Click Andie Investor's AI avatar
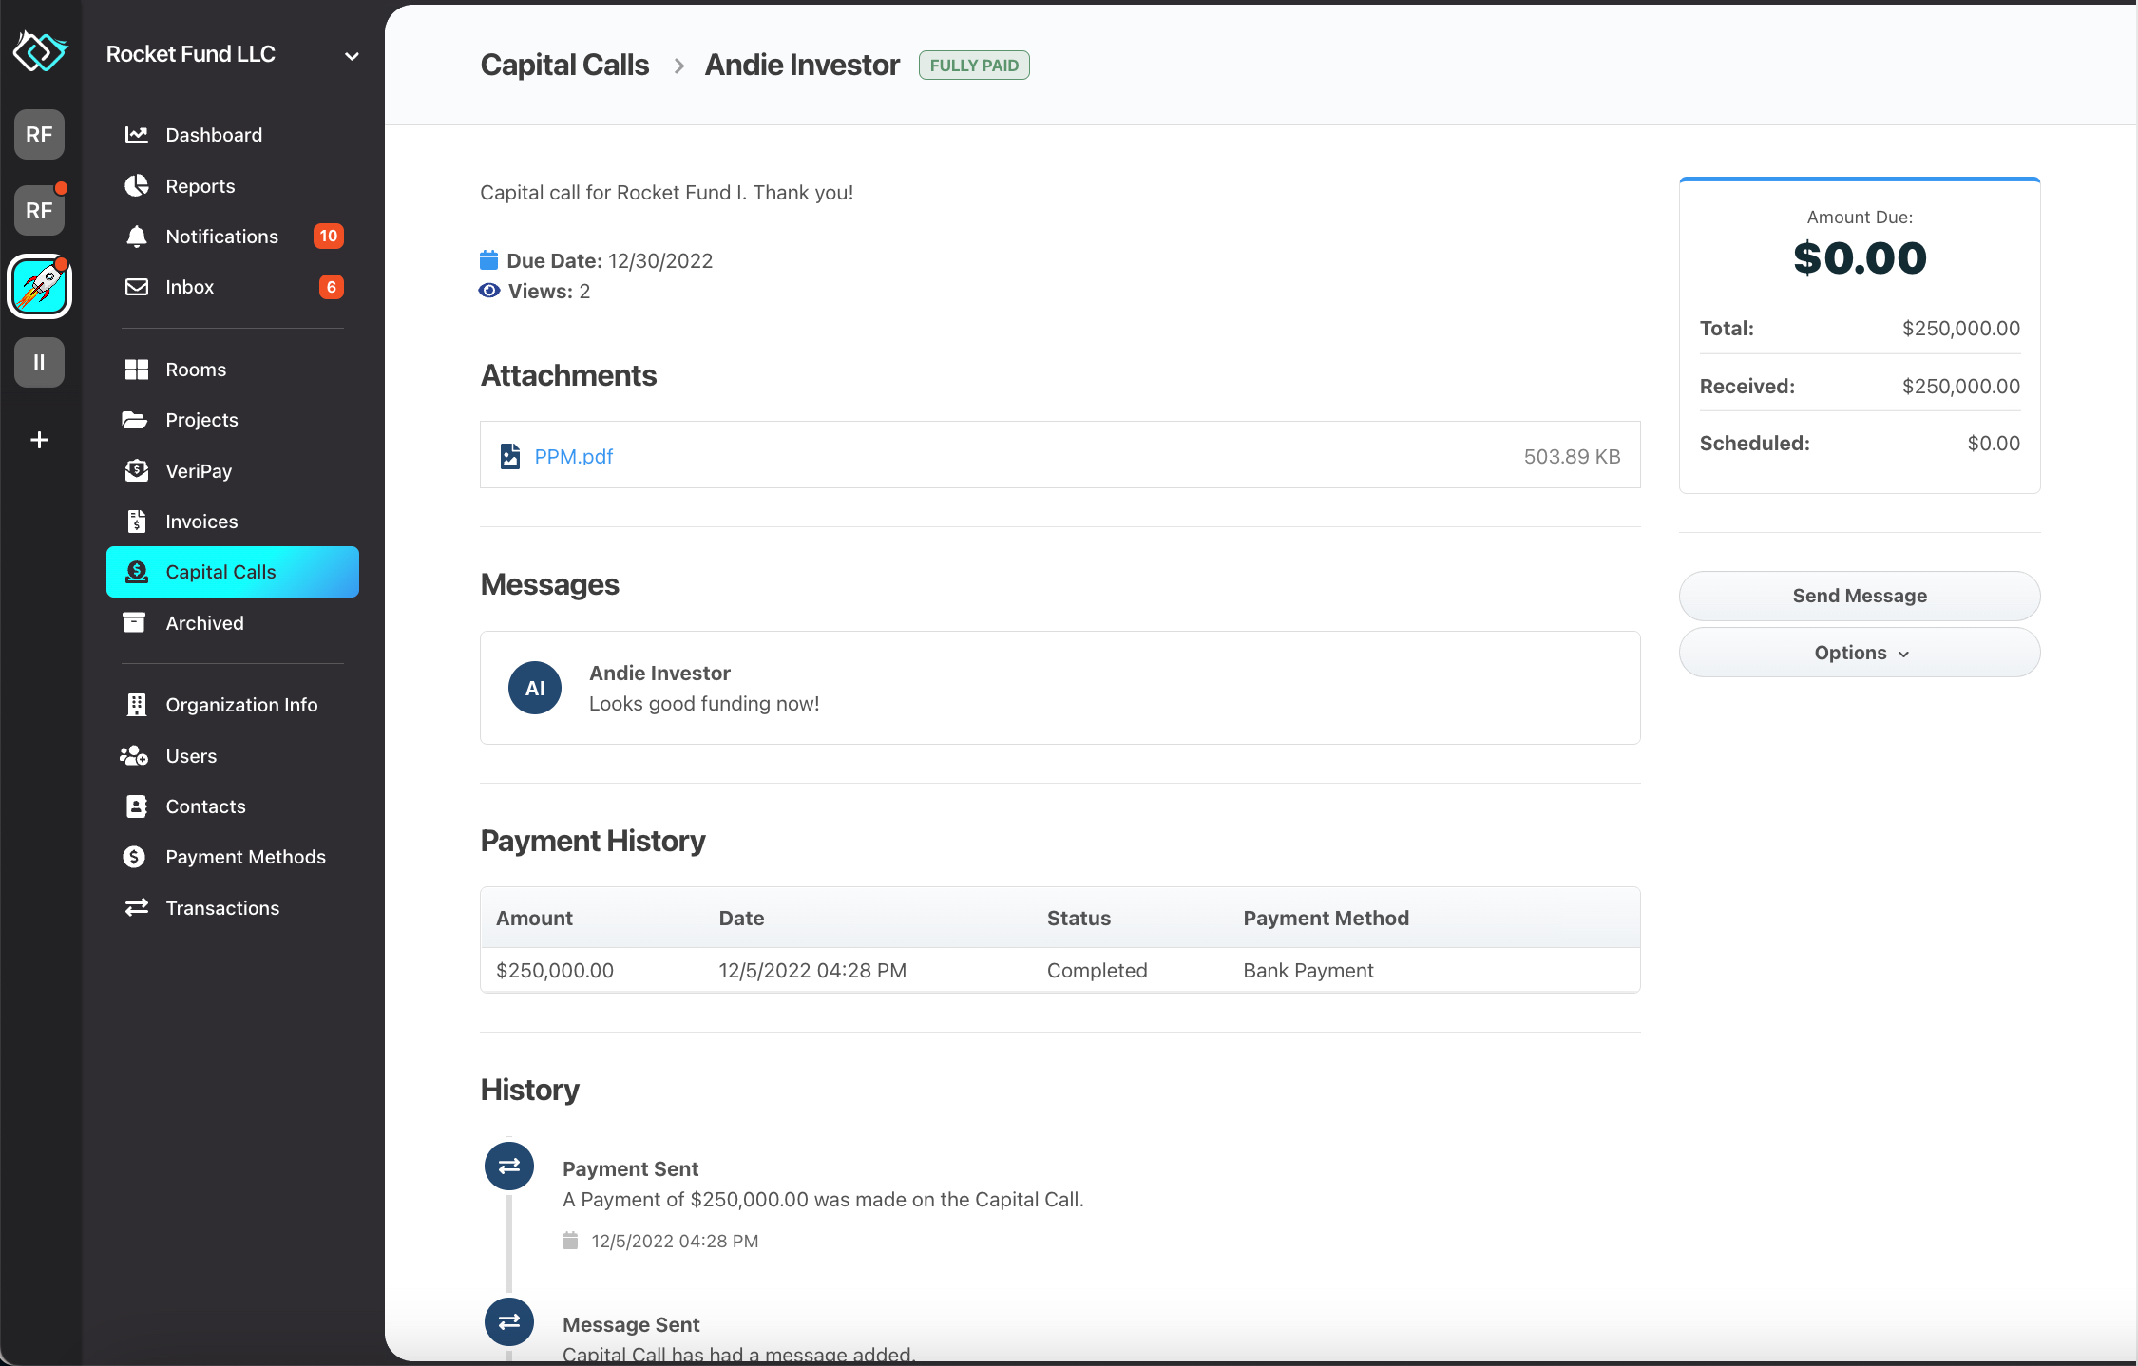Image resolution: width=2138 pixels, height=1366 pixels. tap(534, 688)
